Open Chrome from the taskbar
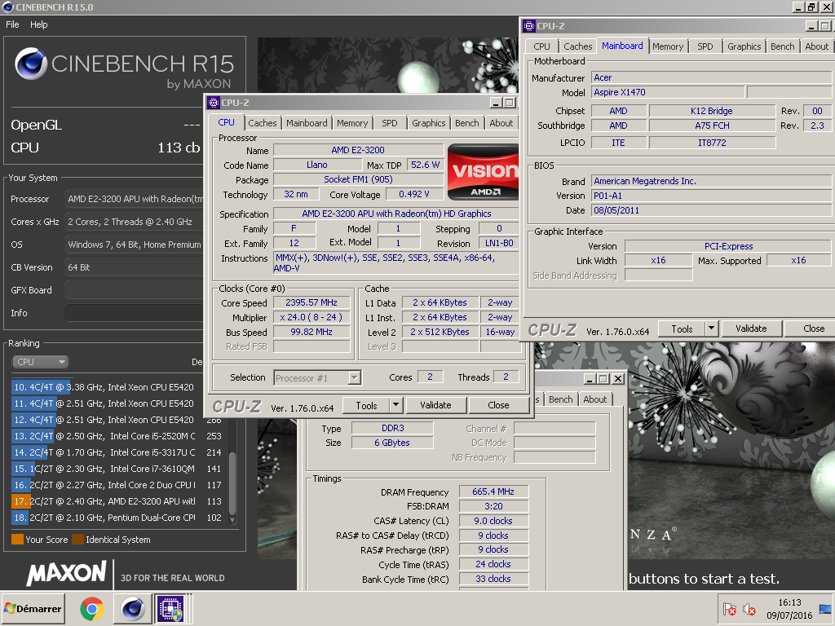The height and width of the screenshot is (626, 835). pos(91,609)
